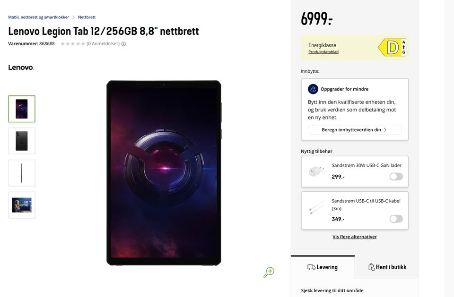Open the Produktdatablad link
This screenshot has height=297, width=454.
(x=323, y=52)
